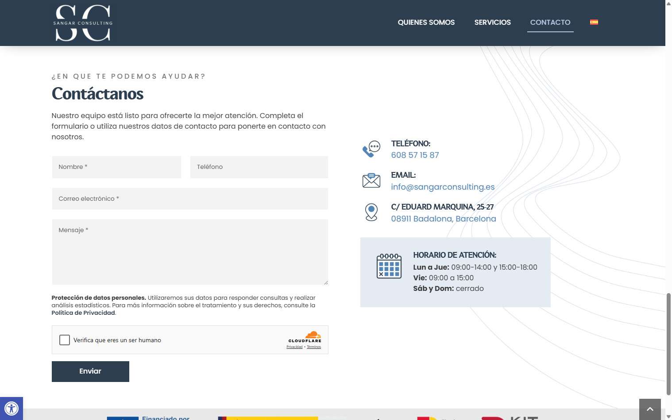Click the Sangar Consulting logo
672x420 pixels.
pyautogui.click(x=83, y=23)
